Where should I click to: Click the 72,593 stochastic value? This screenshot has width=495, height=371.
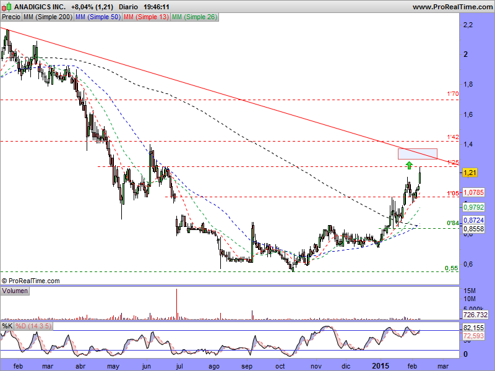[473, 336]
